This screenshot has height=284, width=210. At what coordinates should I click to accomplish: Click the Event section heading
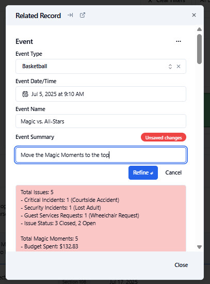click(24, 41)
